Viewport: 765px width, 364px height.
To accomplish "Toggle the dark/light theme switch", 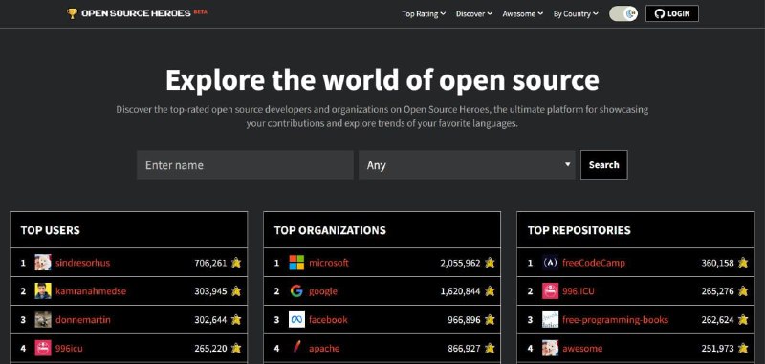I will pos(623,13).
